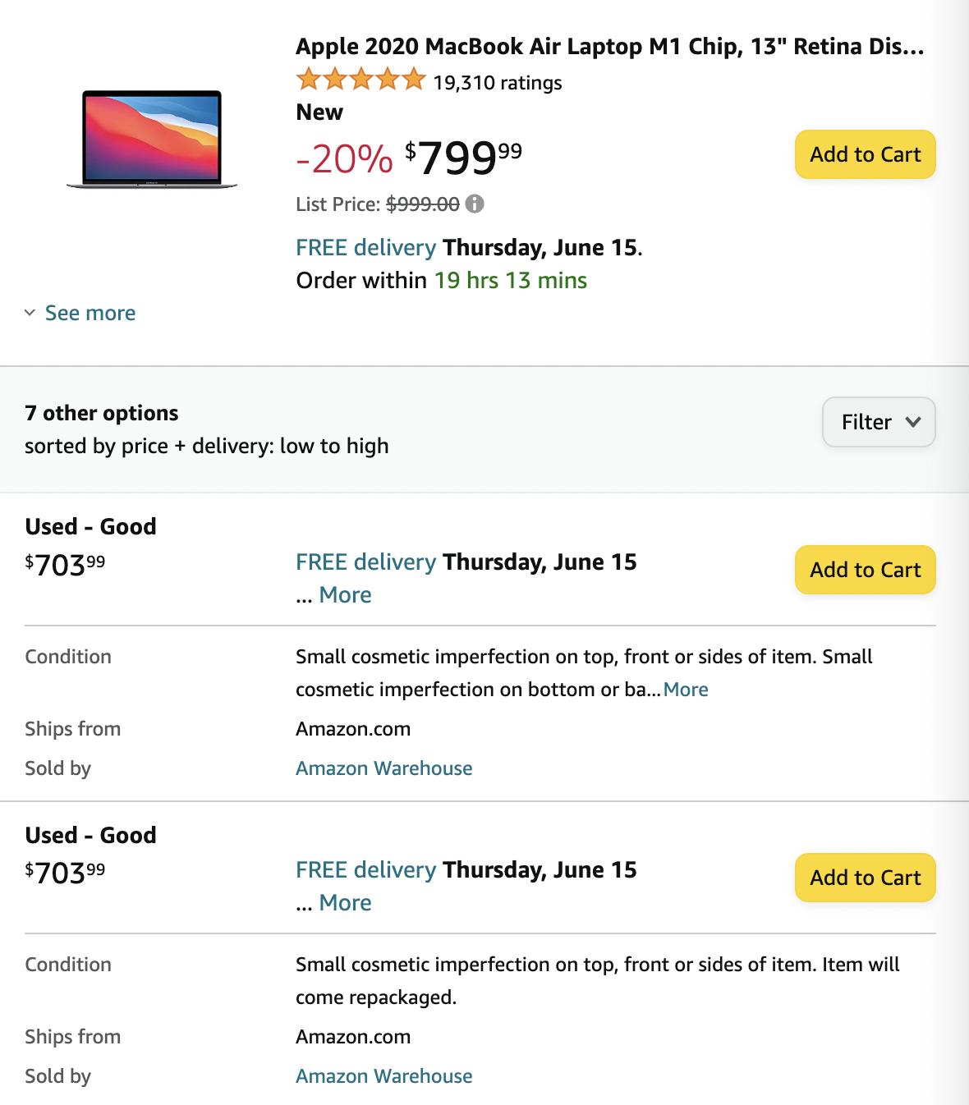
Task: Show More of first offer's condition text
Action: click(x=686, y=690)
